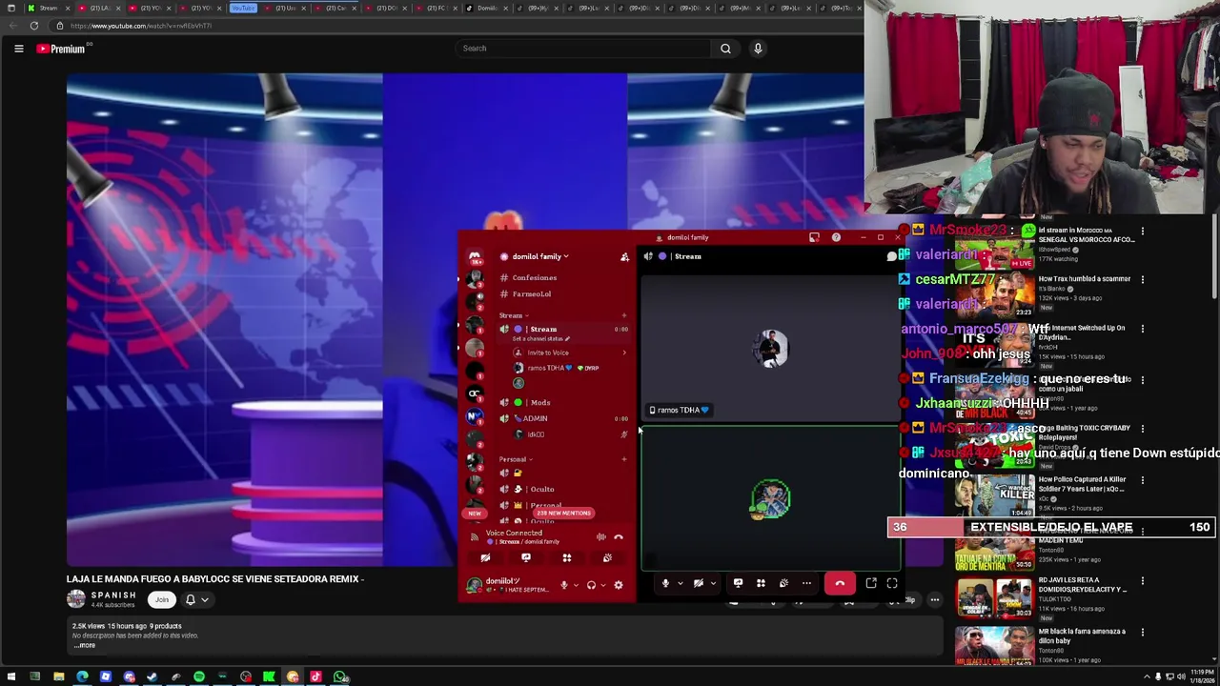Click the invite people icon in Discord
This screenshot has width=1220, height=686.
(624, 256)
